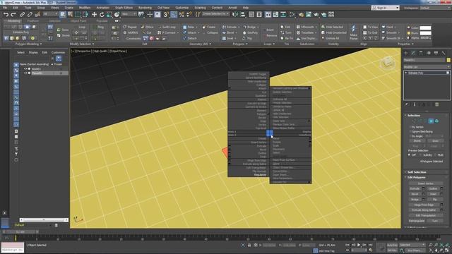Toggle visibility eye of first scene object
This screenshot has width=452, height=254.
point(25,69)
